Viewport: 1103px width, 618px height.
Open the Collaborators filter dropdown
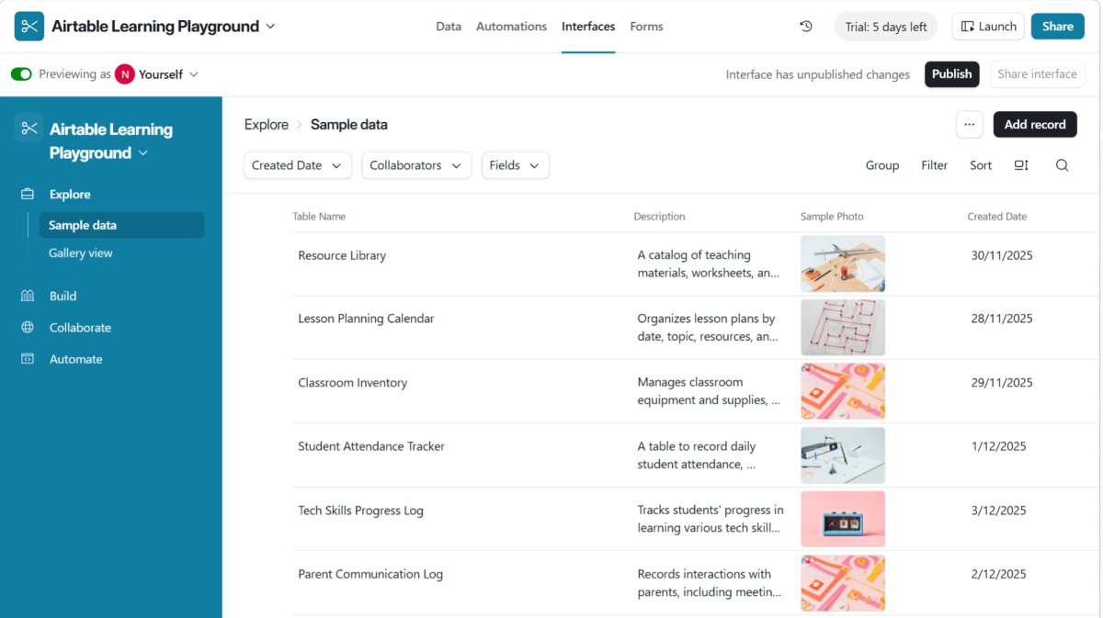(415, 165)
